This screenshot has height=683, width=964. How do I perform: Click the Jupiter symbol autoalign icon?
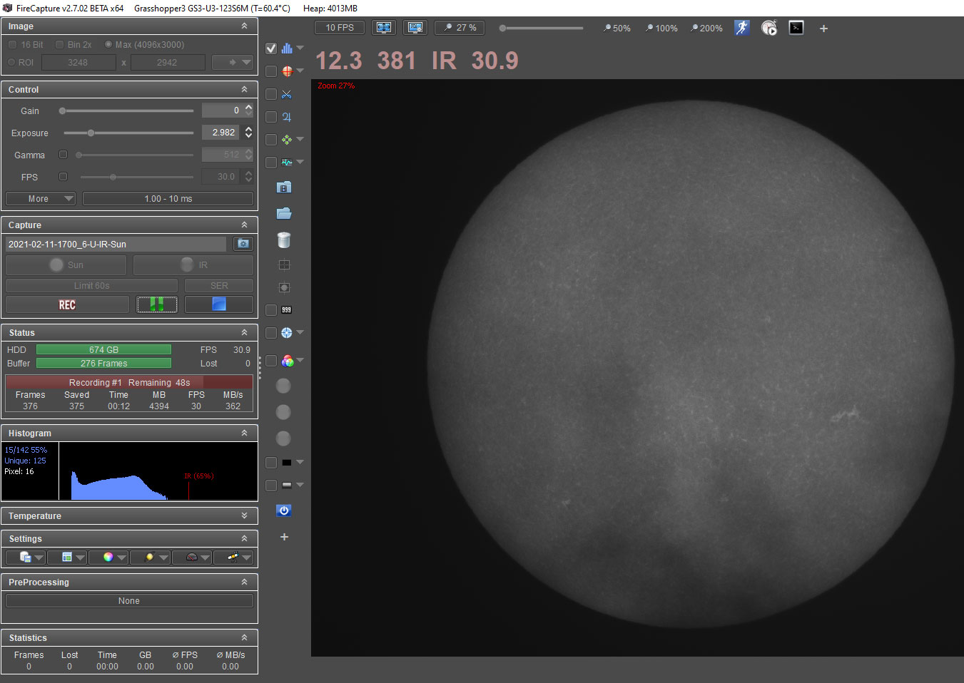[x=287, y=117]
